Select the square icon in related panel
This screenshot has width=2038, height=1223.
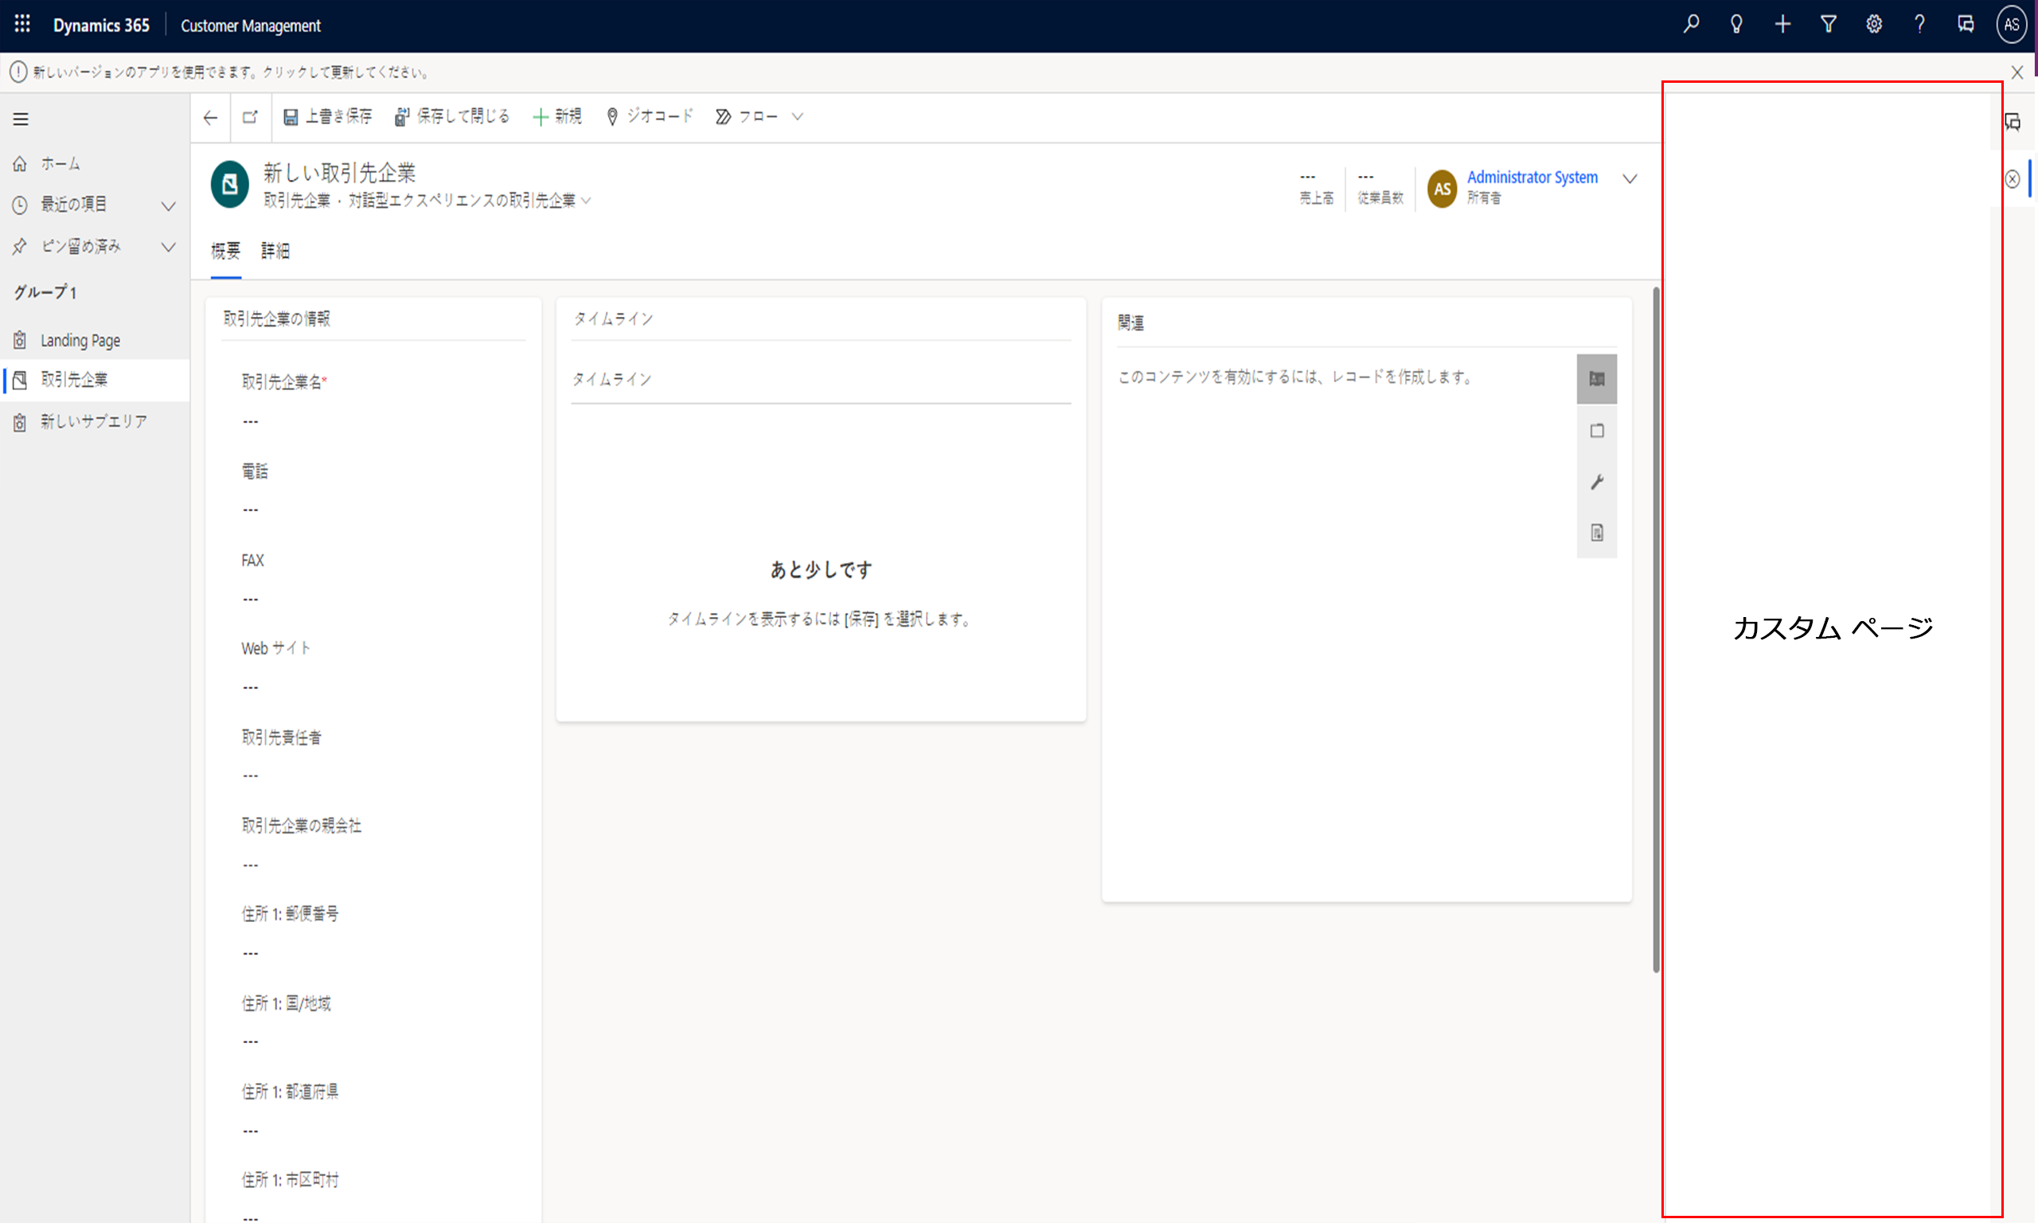tap(1596, 430)
